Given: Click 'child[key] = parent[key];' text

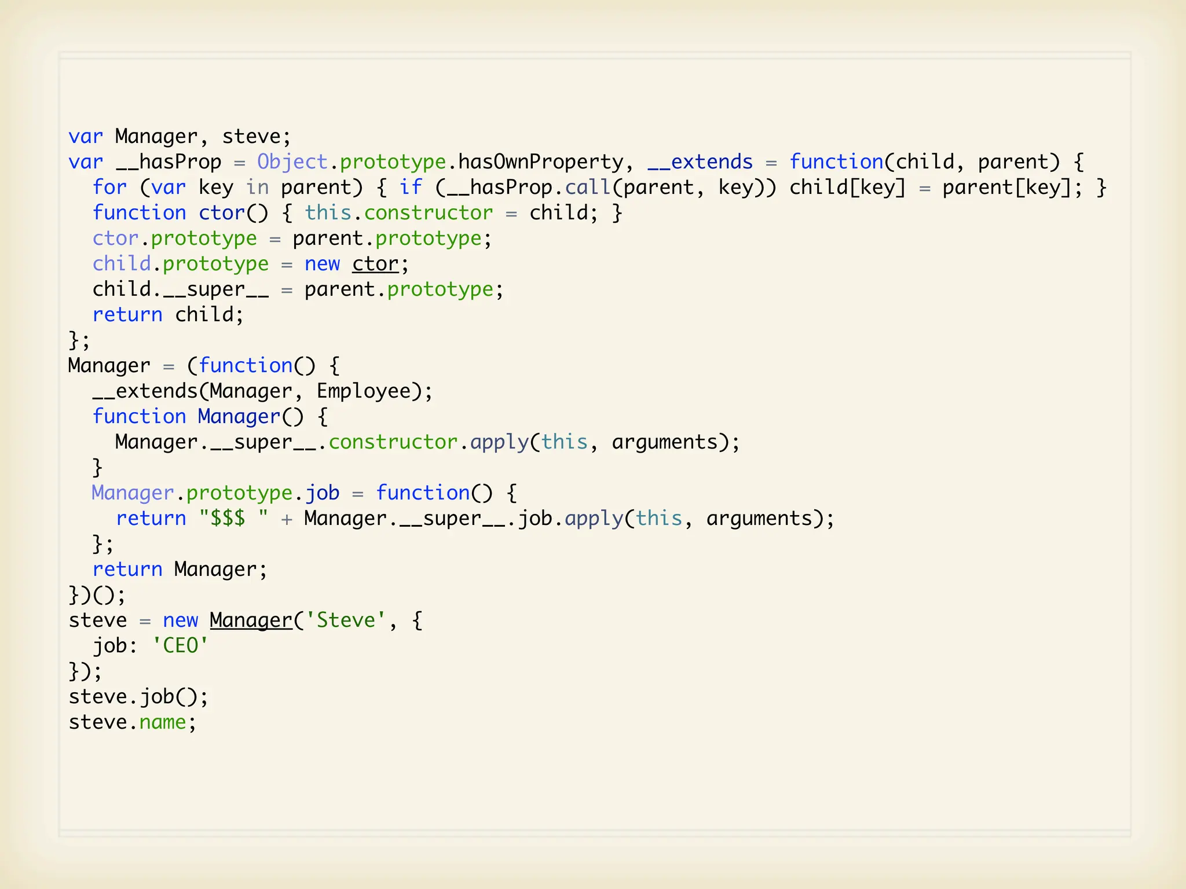Looking at the screenshot, I should pos(935,188).
